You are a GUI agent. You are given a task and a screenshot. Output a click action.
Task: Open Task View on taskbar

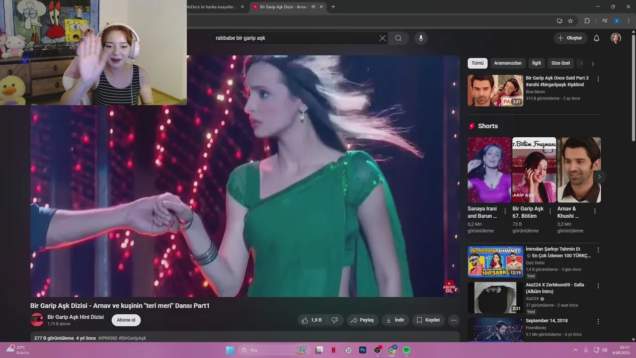coord(319,350)
